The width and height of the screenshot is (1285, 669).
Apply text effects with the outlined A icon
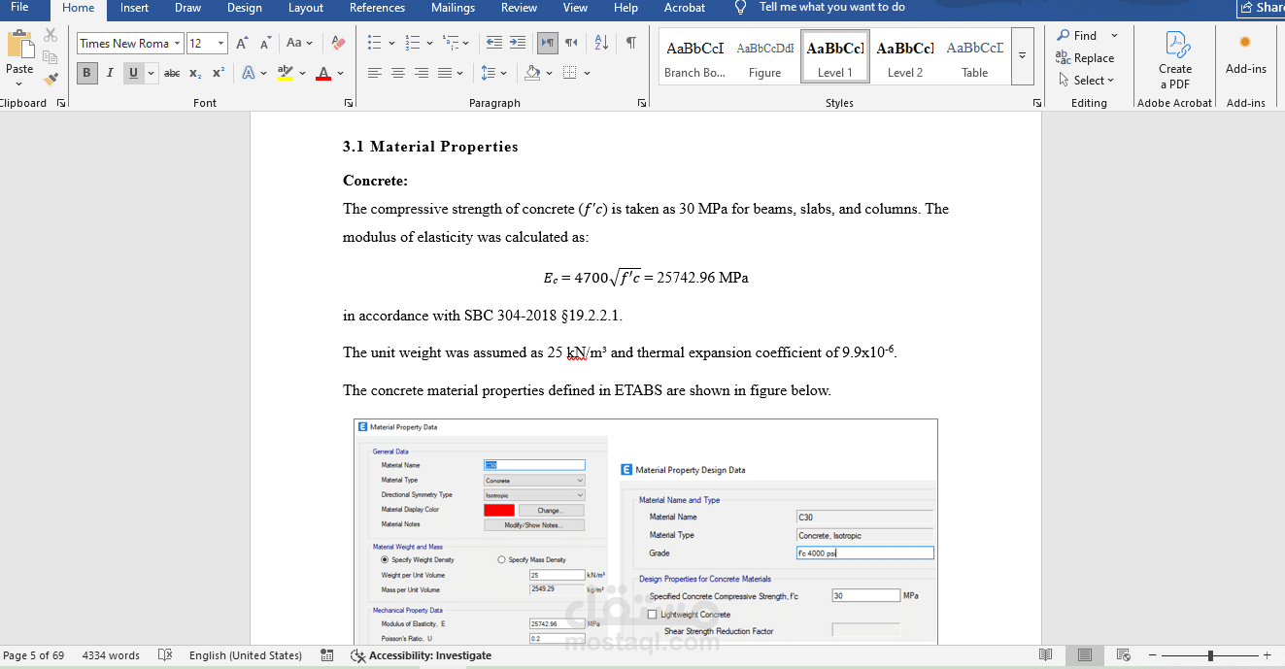[248, 73]
